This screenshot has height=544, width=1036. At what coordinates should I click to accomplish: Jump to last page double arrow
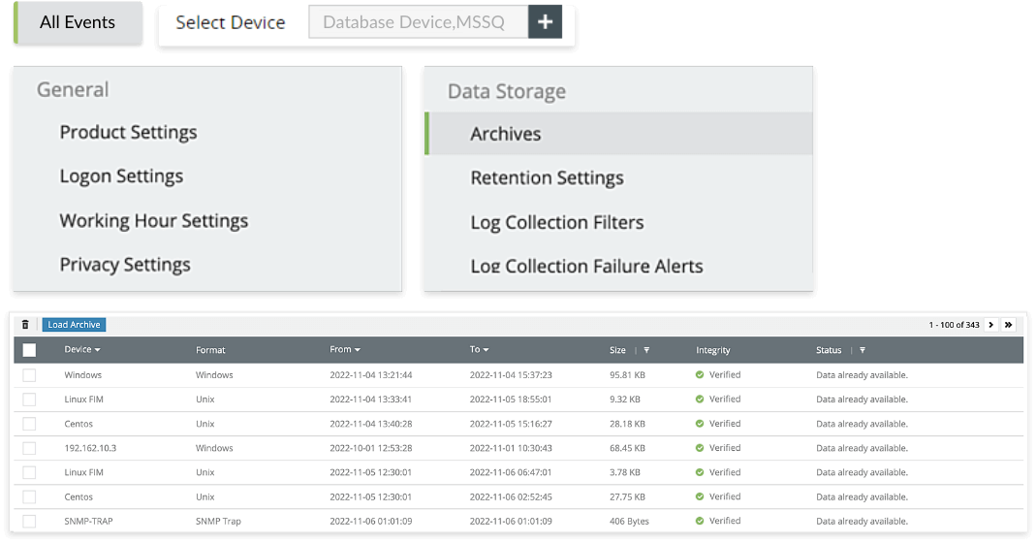1008,325
